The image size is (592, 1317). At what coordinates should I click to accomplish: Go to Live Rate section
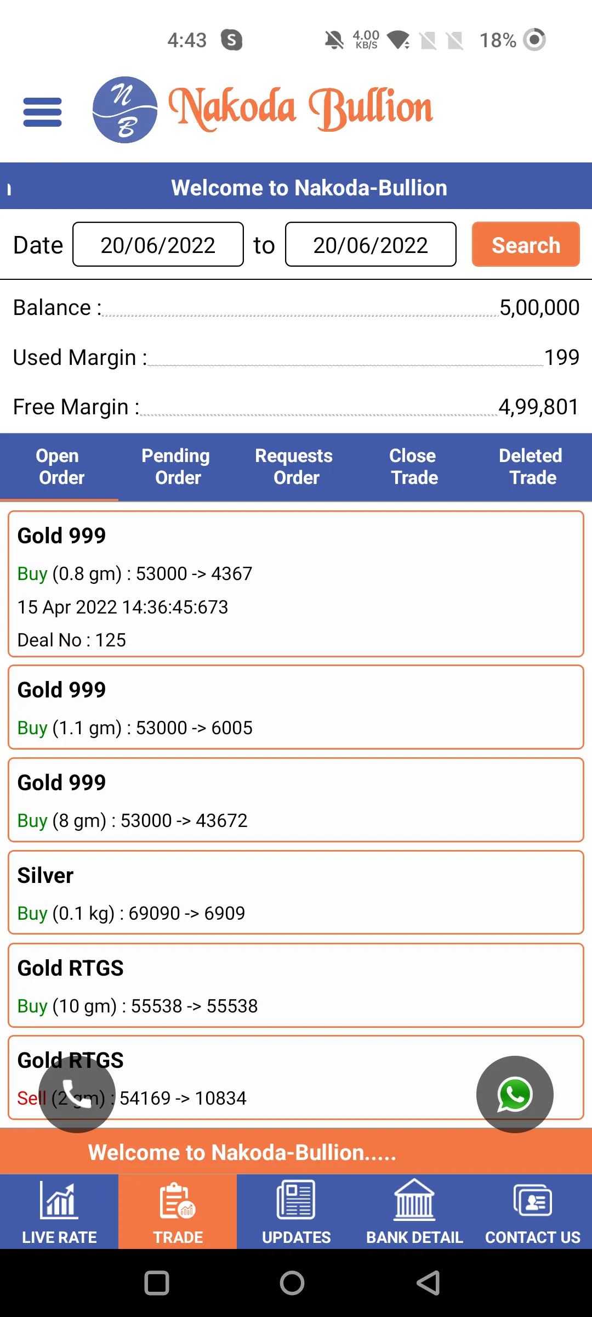coord(59,1212)
